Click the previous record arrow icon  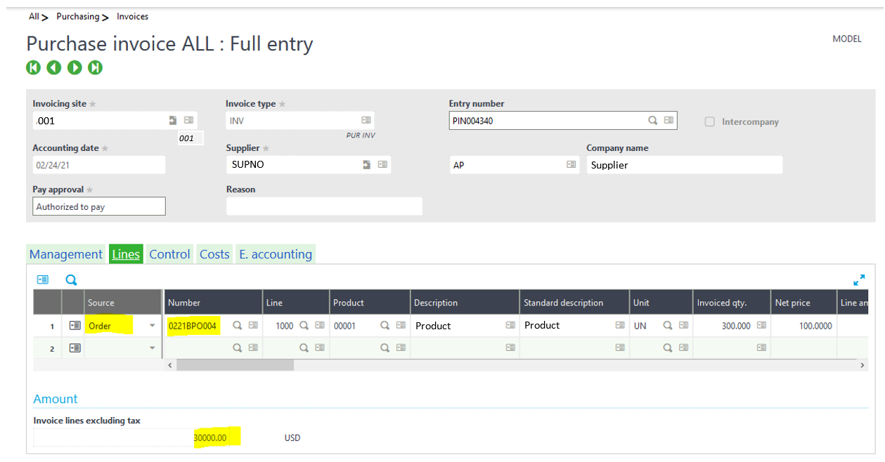54,67
